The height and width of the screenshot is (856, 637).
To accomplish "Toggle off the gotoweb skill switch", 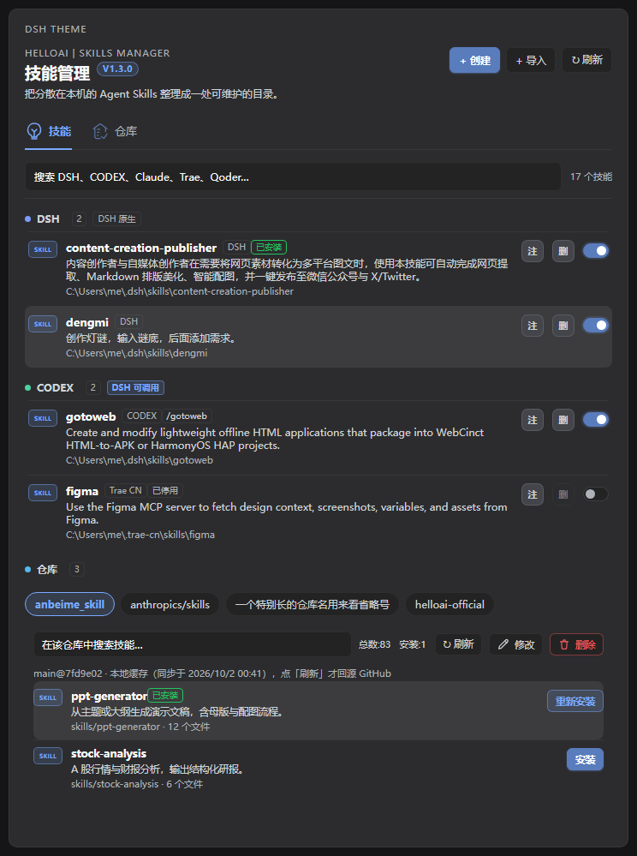I will 596,420.
